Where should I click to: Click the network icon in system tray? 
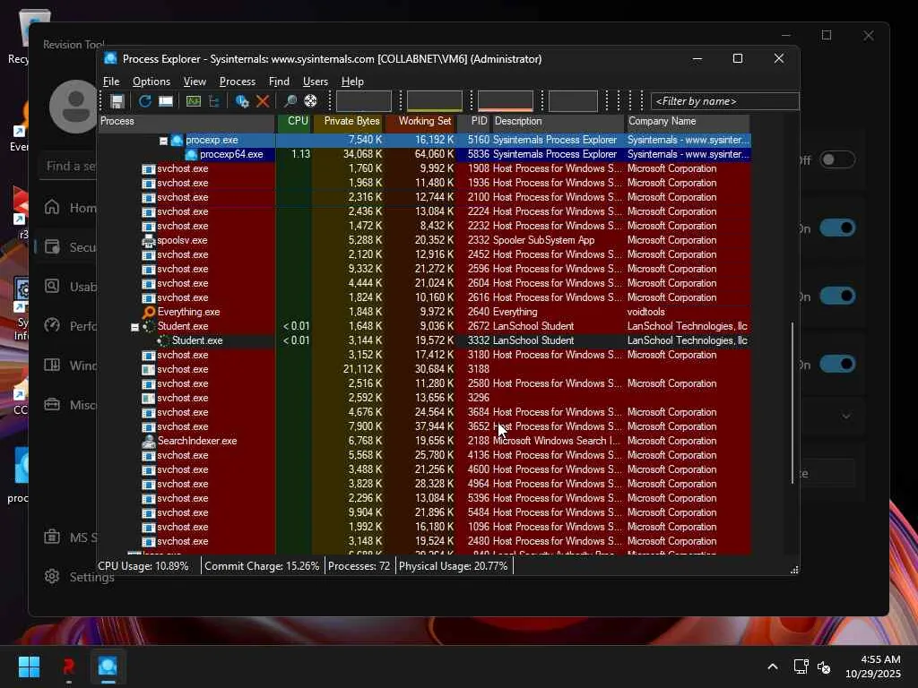pyautogui.click(x=801, y=666)
